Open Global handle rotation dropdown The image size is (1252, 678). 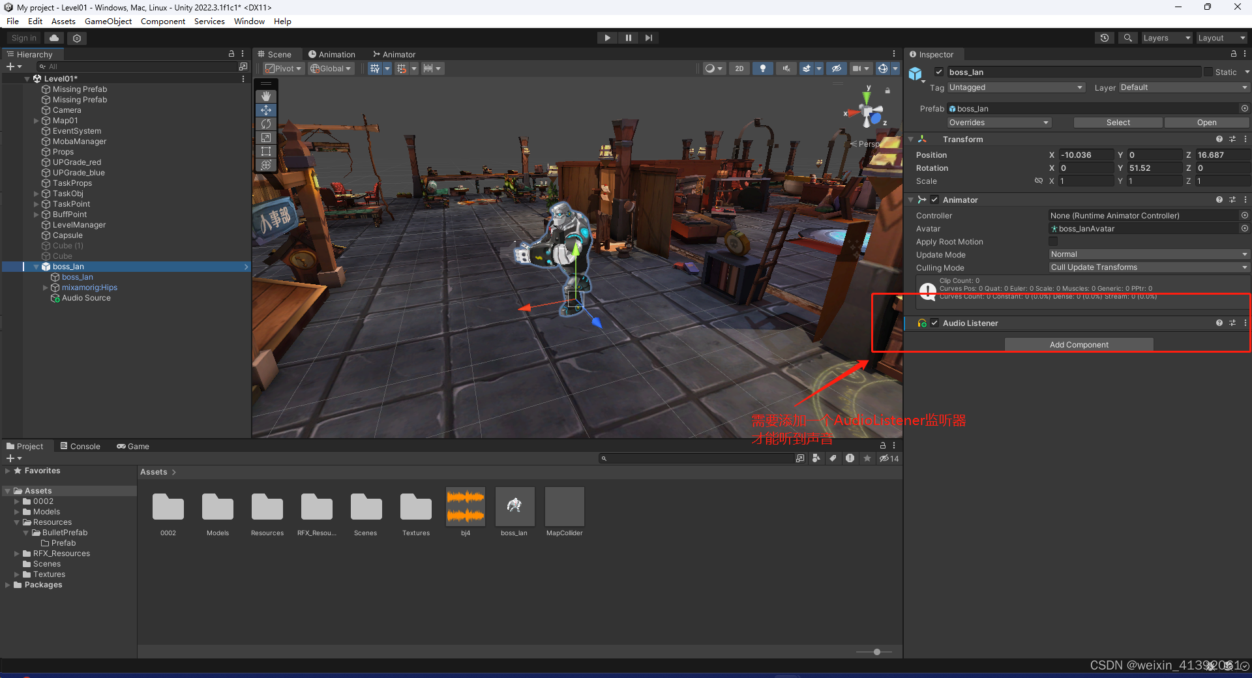coord(331,68)
